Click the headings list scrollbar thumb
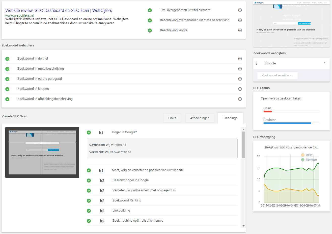Screen dimensions: 332x234 (243, 145)
